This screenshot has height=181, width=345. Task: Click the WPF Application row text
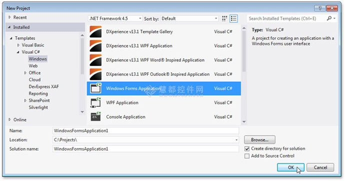pyautogui.click(x=122, y=103)
